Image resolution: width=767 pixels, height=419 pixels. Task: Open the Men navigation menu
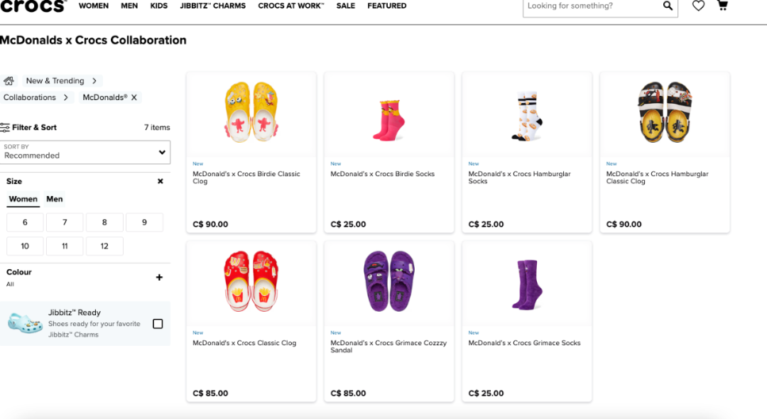coord(129,6)
